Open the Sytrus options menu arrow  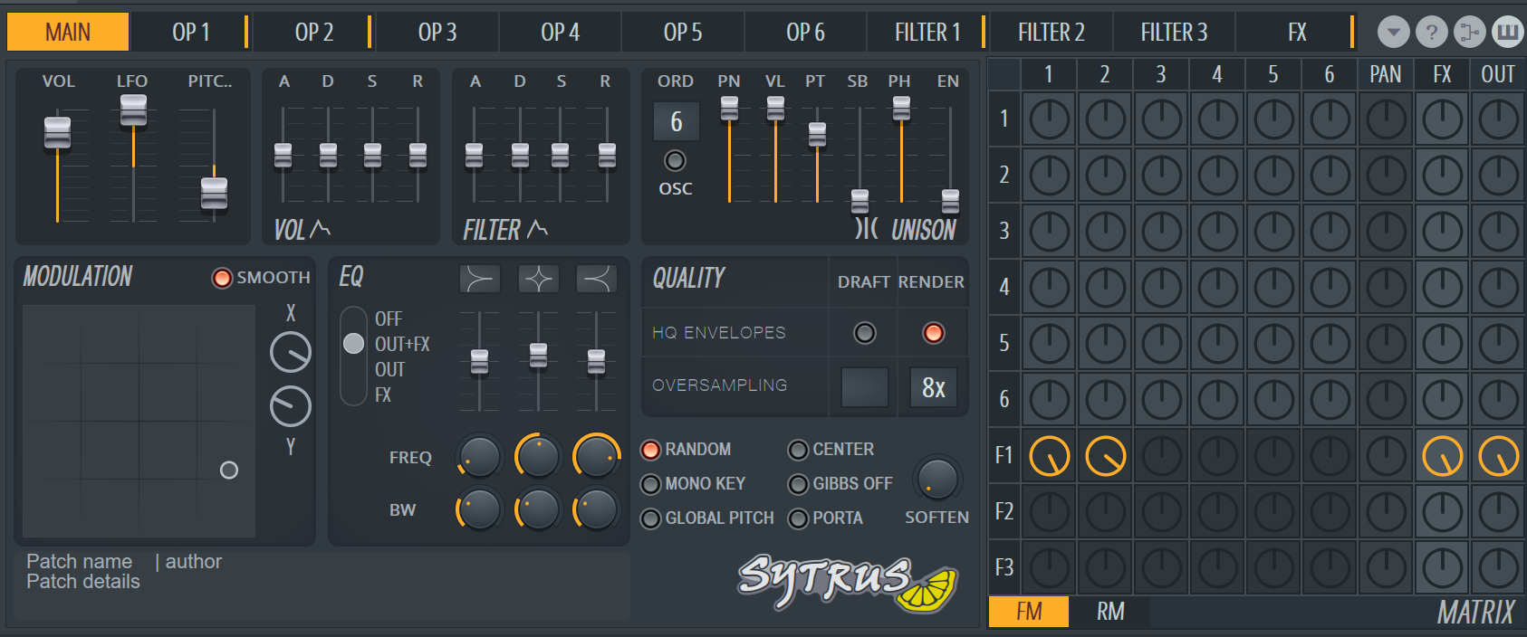[x=1394, y=33]
